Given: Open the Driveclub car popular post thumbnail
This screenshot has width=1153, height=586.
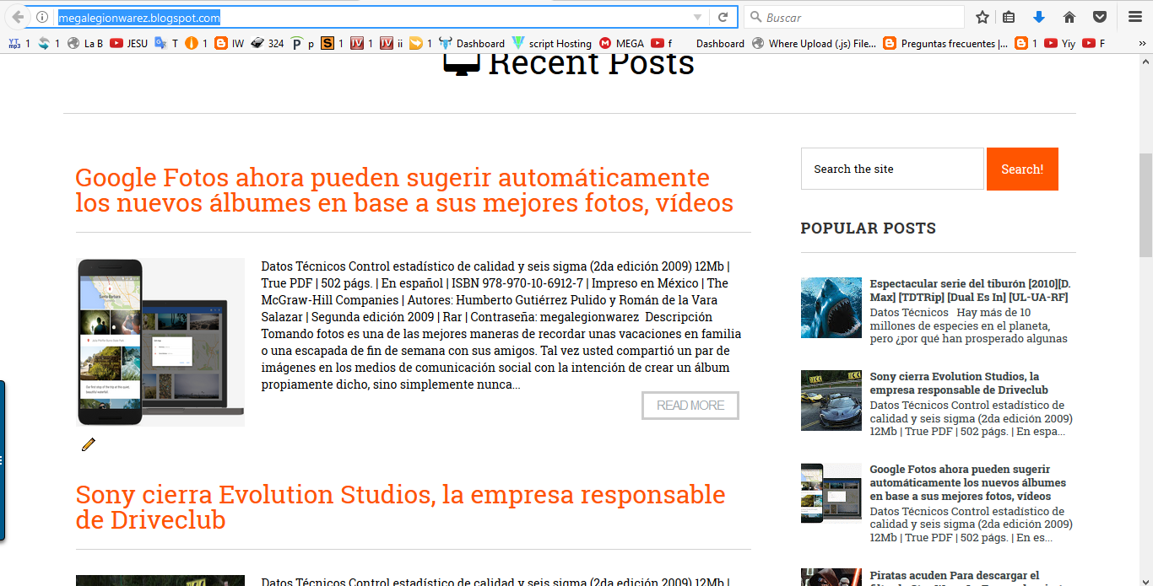Looking at the screenshot, I should (x=831, y=401).
